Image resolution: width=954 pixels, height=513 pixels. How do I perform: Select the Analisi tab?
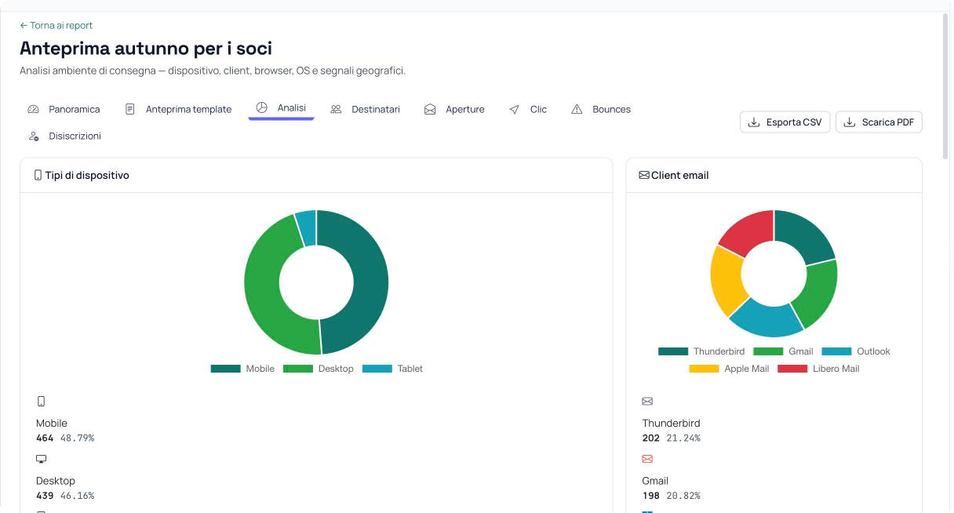point(281,108)
